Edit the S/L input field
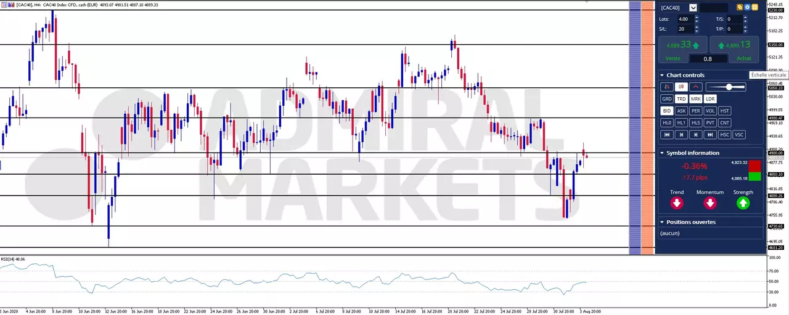Screen dimensions: 789x315 [x=685, y=29]
